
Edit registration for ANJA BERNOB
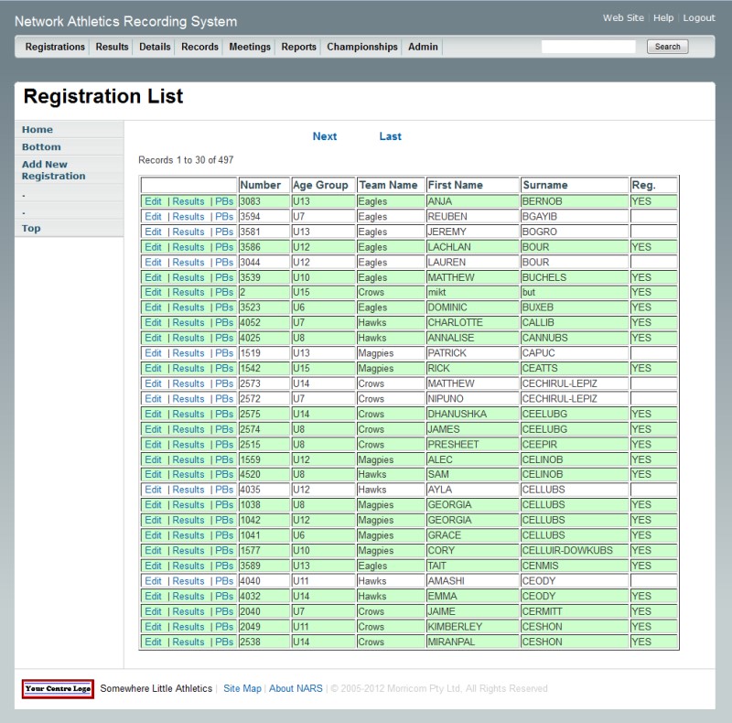(153, 201)
